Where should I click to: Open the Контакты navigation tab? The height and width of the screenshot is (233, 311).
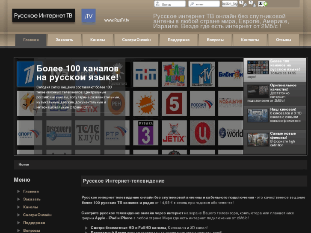pos(250,40)
